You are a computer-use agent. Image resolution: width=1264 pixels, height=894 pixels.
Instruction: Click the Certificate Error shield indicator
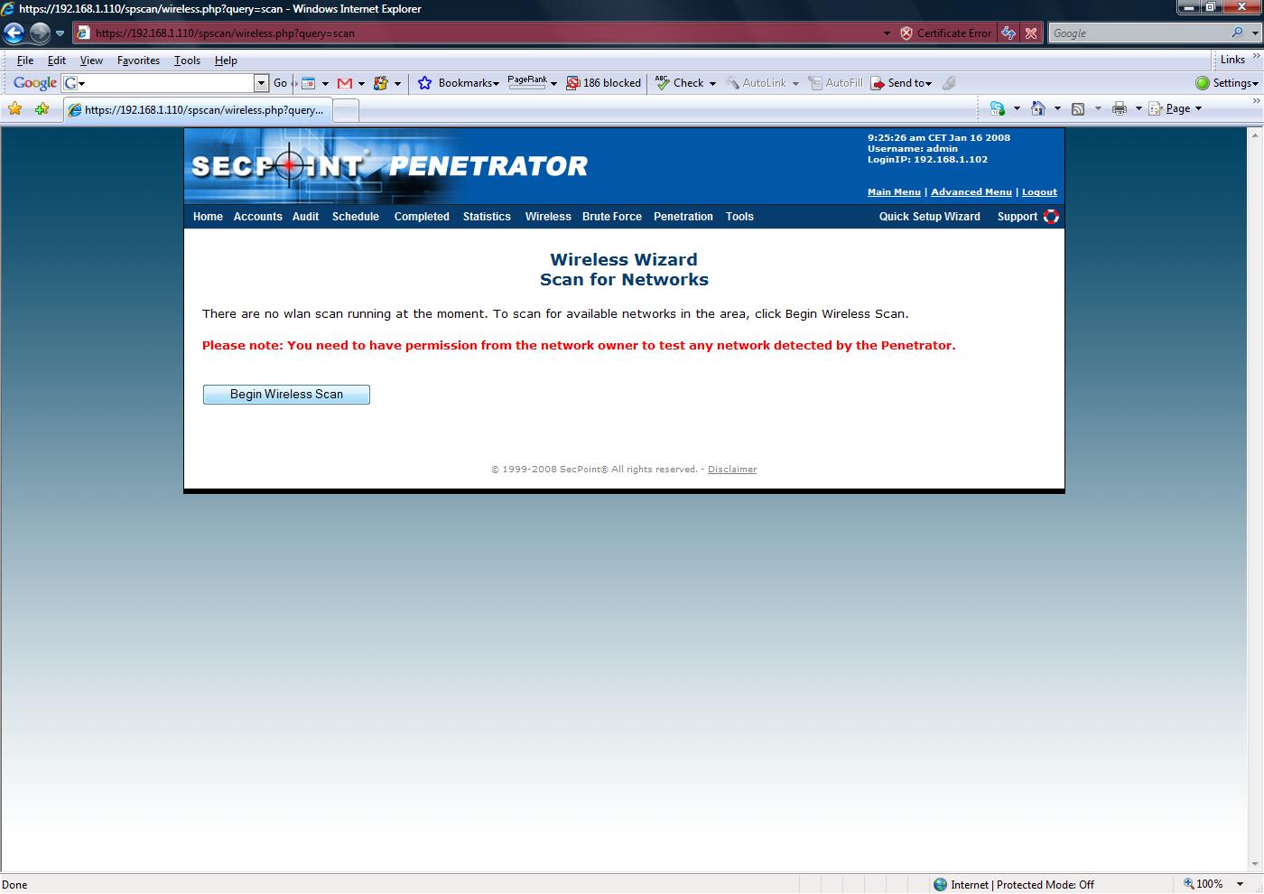945,33
